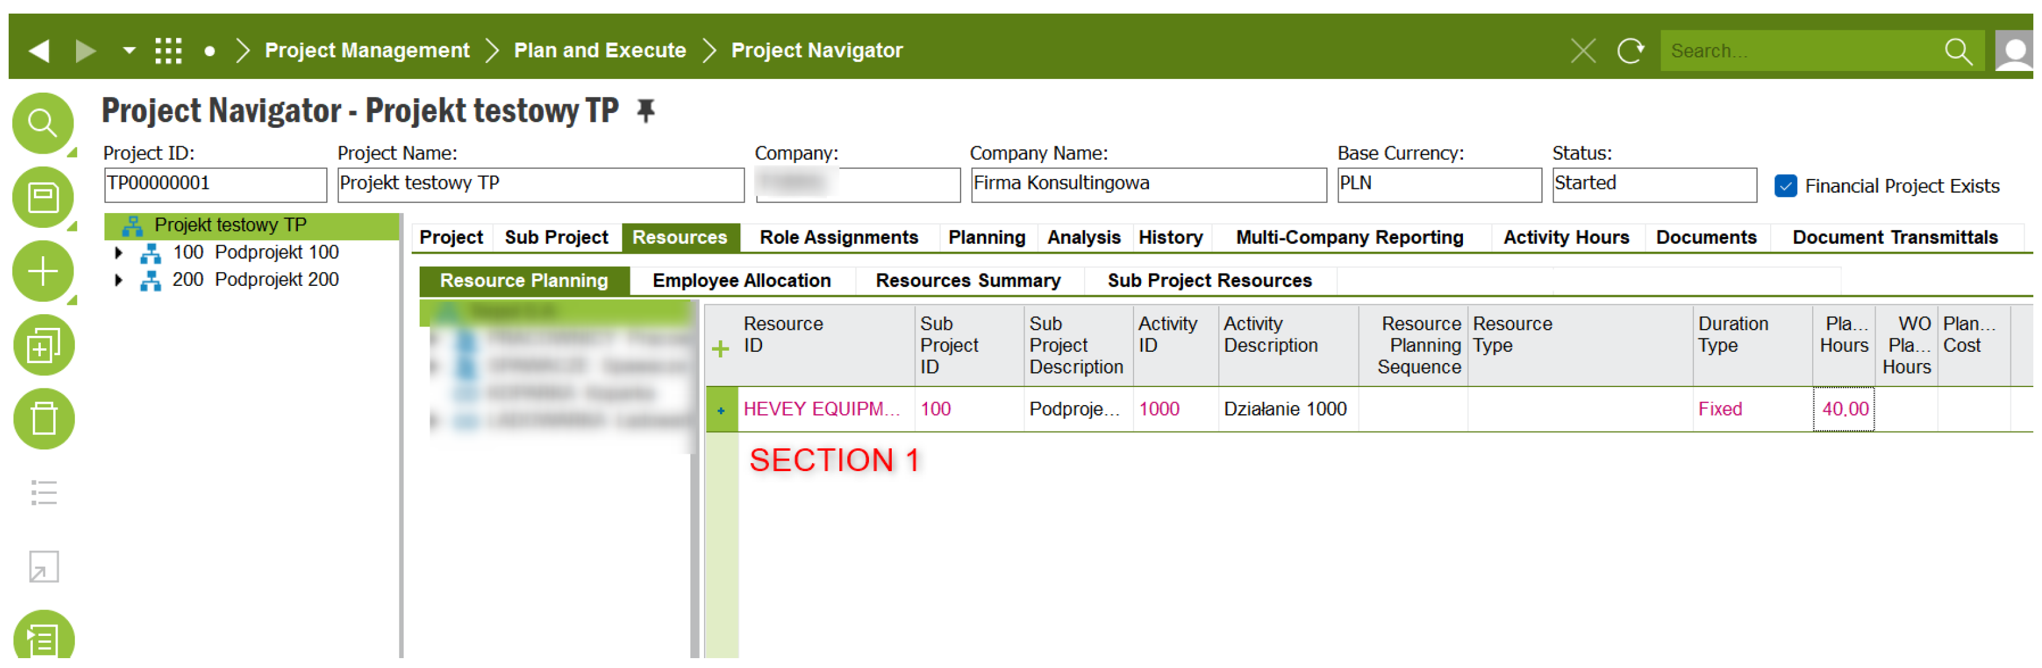
Task: Expand the 200 Podprojekt 200 tree node
Action: pos(119,280)
